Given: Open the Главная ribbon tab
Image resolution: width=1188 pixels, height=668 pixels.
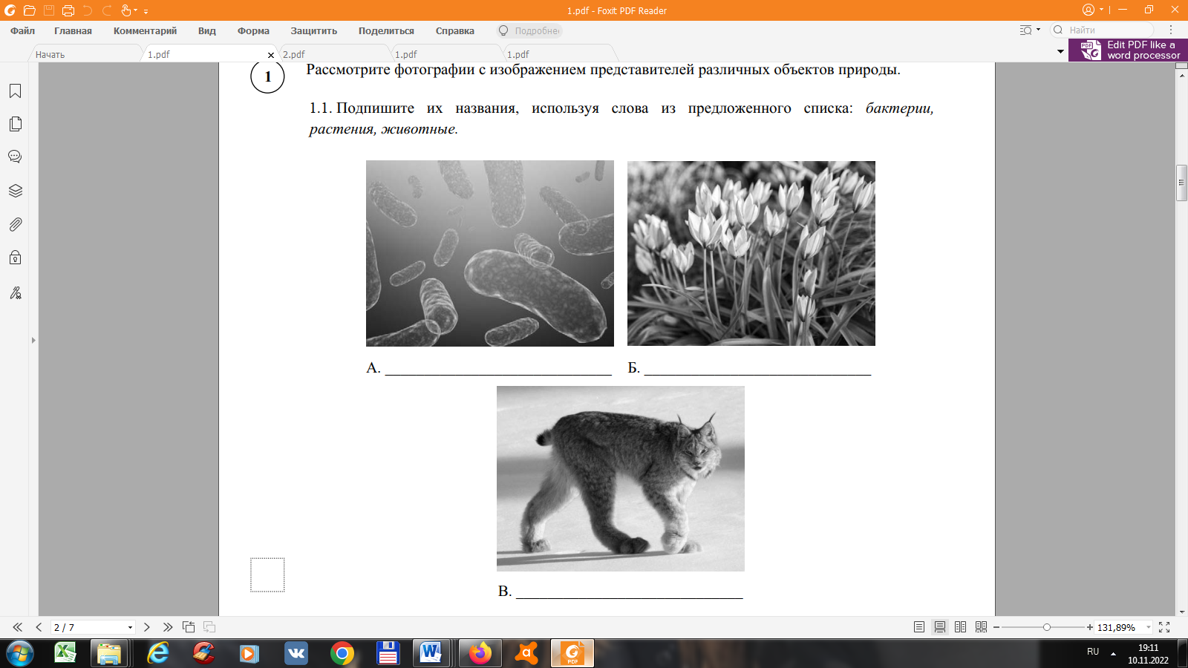Looking at the screenshot, I should pos(73,31).
